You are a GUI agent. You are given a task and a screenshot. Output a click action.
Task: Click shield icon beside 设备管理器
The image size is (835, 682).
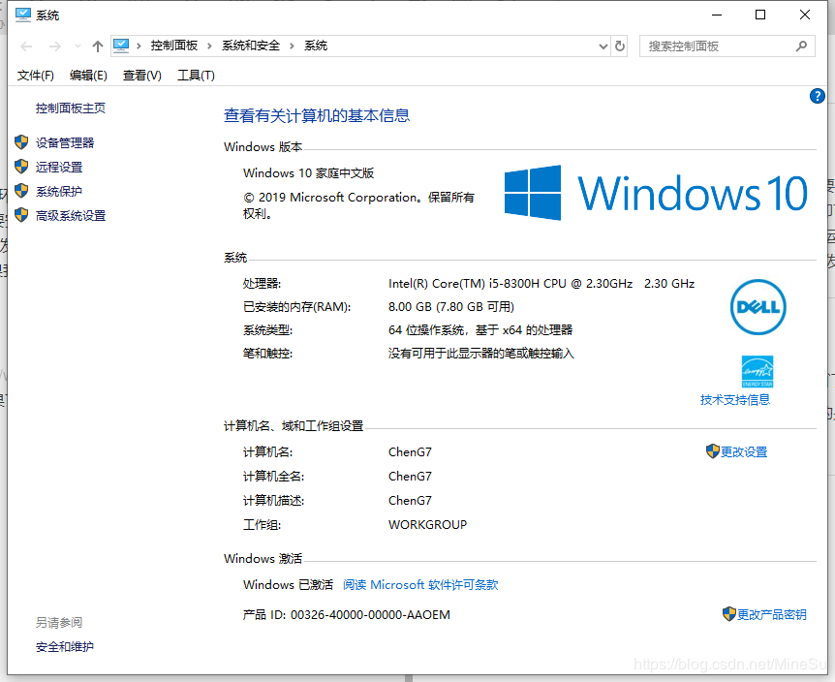pyautogui.click(x=21, y=142)
